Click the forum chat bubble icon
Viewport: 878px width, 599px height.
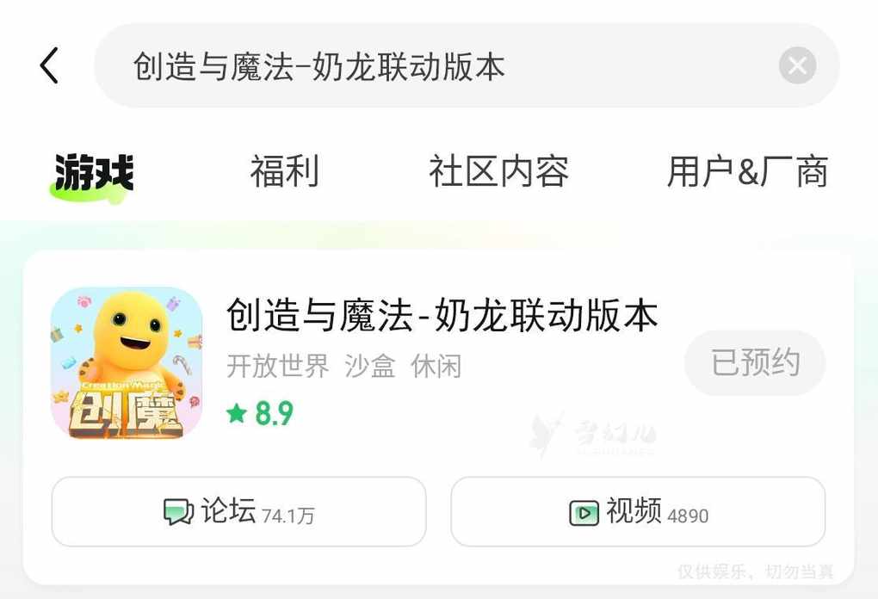point(179,512)
